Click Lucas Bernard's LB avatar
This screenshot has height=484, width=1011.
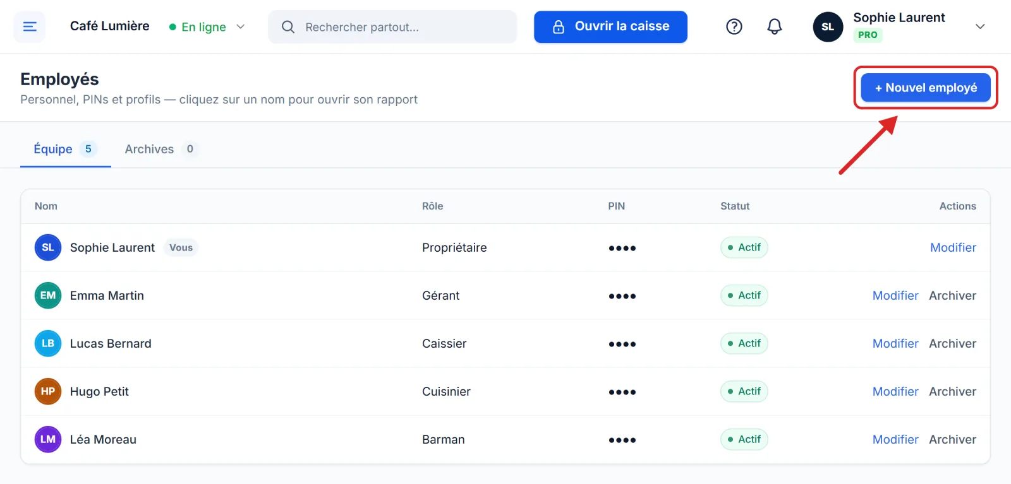48,343
